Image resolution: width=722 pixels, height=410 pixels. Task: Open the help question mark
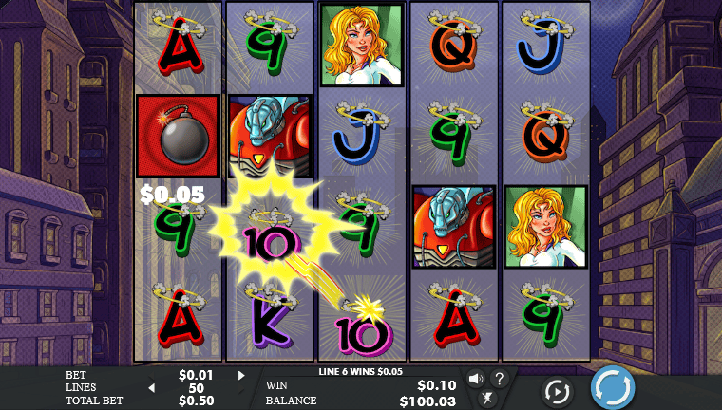(499, 379)
